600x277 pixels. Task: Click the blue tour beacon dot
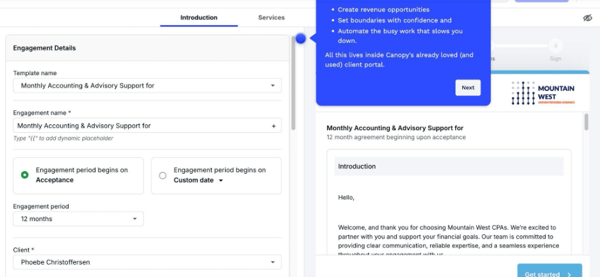point(301,38)
